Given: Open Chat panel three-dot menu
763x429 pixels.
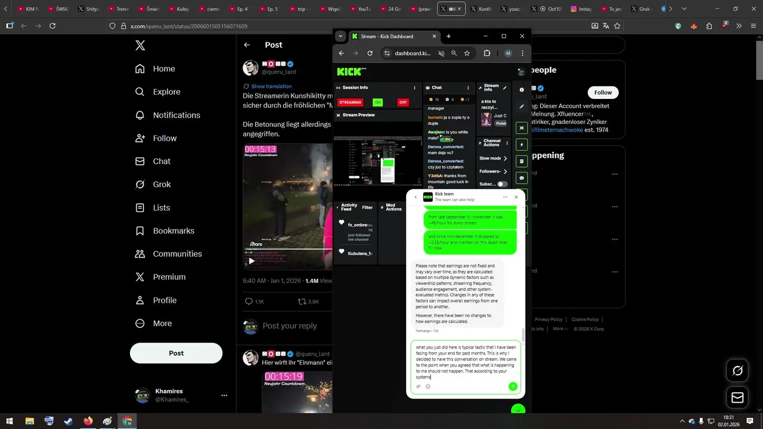Looking at the screenshot, I should 469,88.
